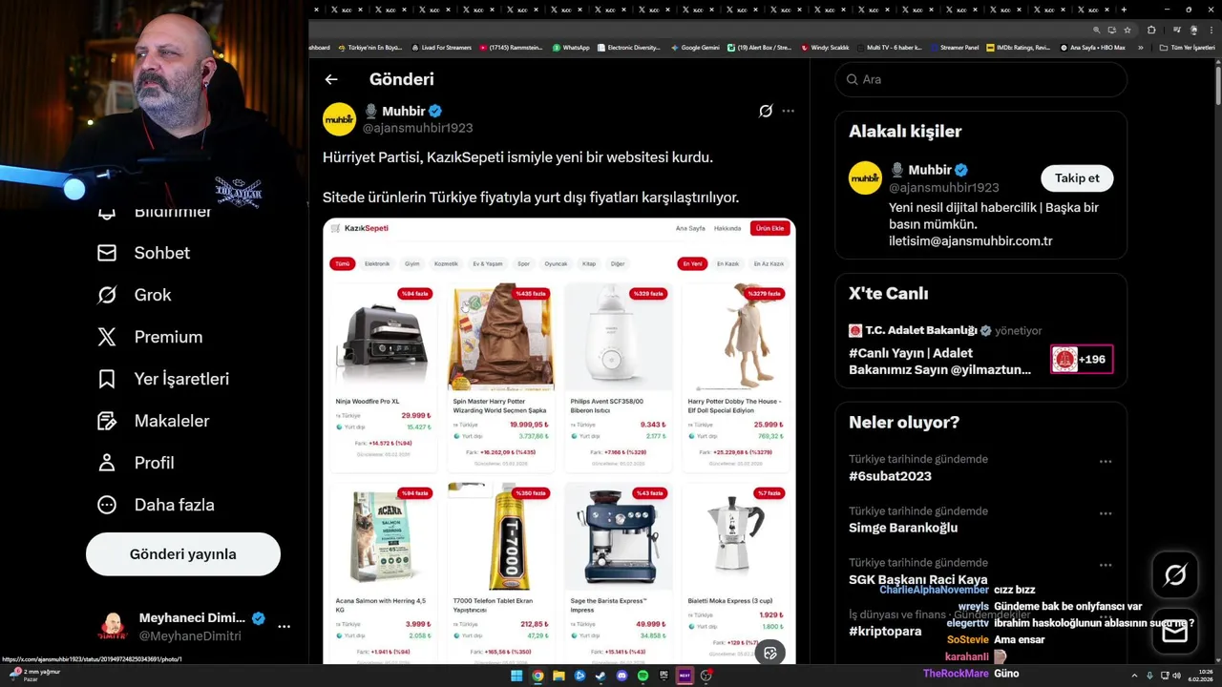The image size is (1222, 687).
Task: Open Spotify from the taskbar
Action: pyautogui.click(x=643, y=676)
